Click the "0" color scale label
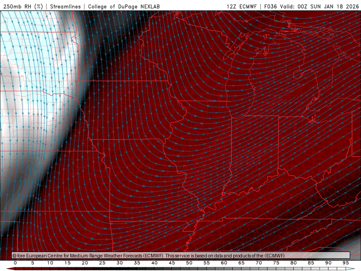 coord(15,263)
